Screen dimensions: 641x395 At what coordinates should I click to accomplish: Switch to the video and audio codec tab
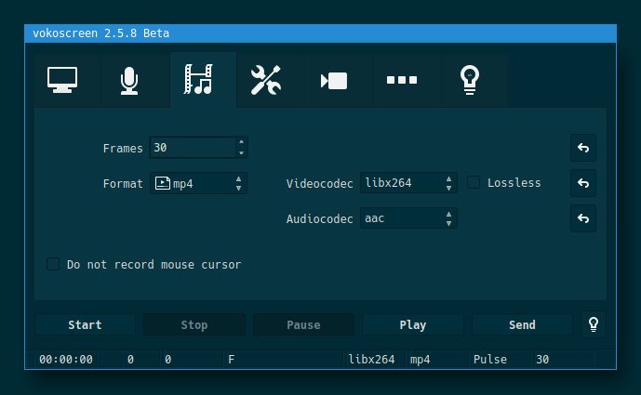click(198, 81)
